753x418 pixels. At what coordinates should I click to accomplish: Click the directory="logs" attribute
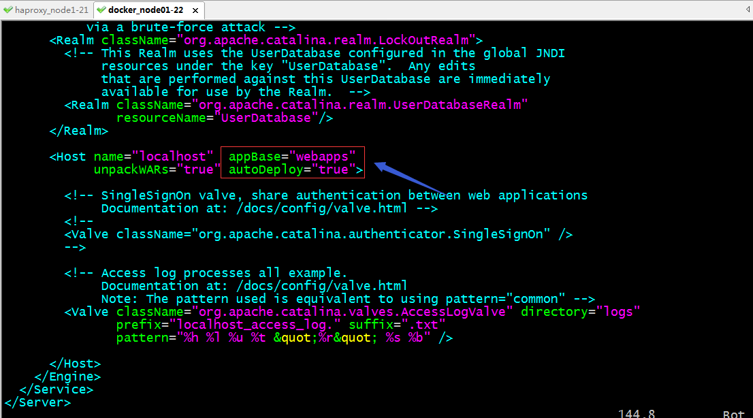[x=581, y=312]
